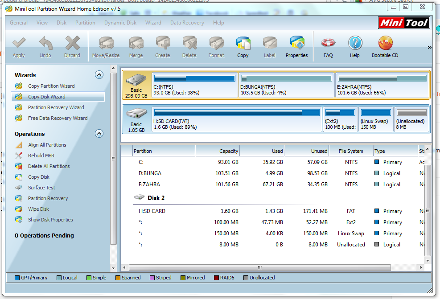This screenshot has width=440, height=299.
Task: Collapse the Operations section
Action: 99,133
